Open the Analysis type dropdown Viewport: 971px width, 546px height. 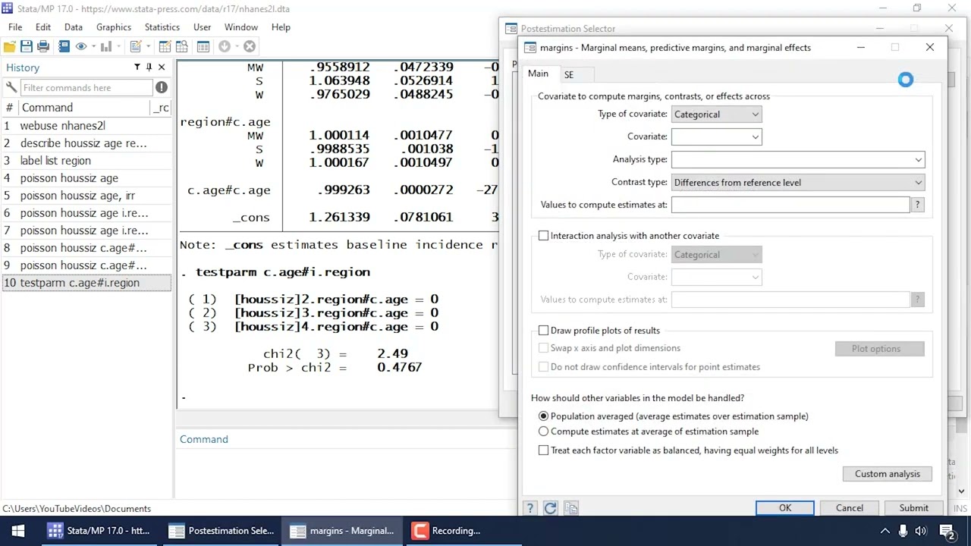798,159
